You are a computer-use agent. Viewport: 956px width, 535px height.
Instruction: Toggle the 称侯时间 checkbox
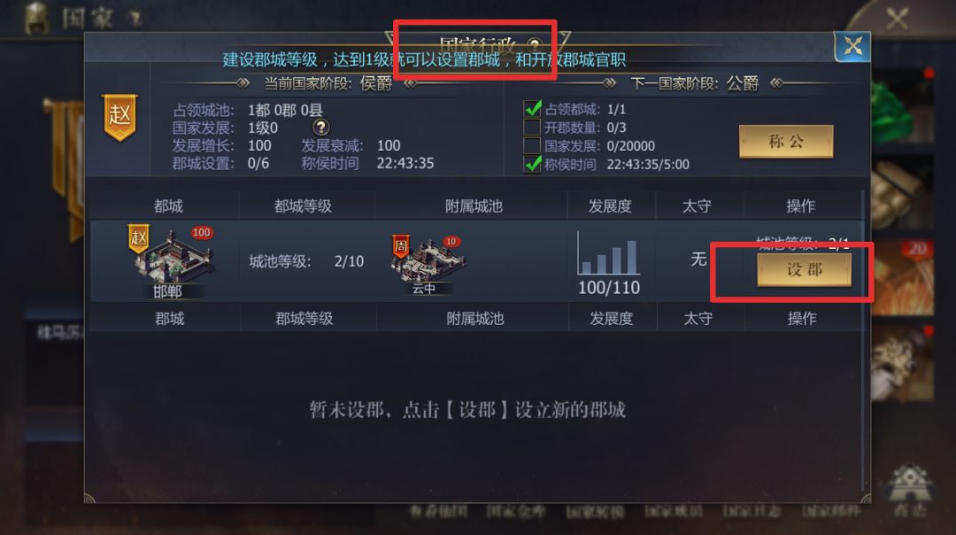coord(532,164)
